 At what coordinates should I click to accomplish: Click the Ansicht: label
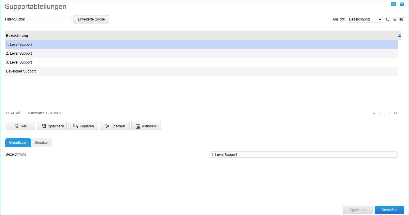click(339, 19)
